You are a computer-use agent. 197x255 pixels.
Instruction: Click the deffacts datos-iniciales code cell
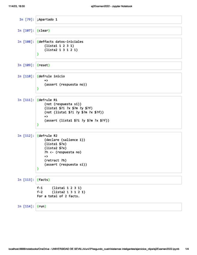[109, 48]
